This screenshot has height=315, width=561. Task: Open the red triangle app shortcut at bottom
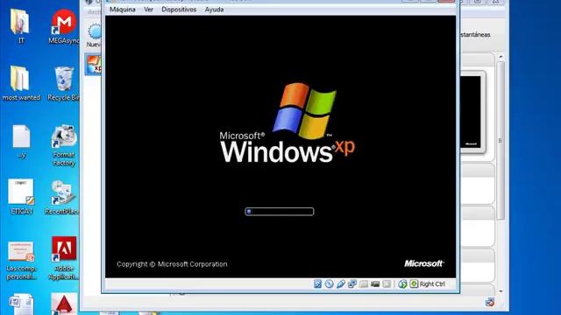(x=64, y=304)
